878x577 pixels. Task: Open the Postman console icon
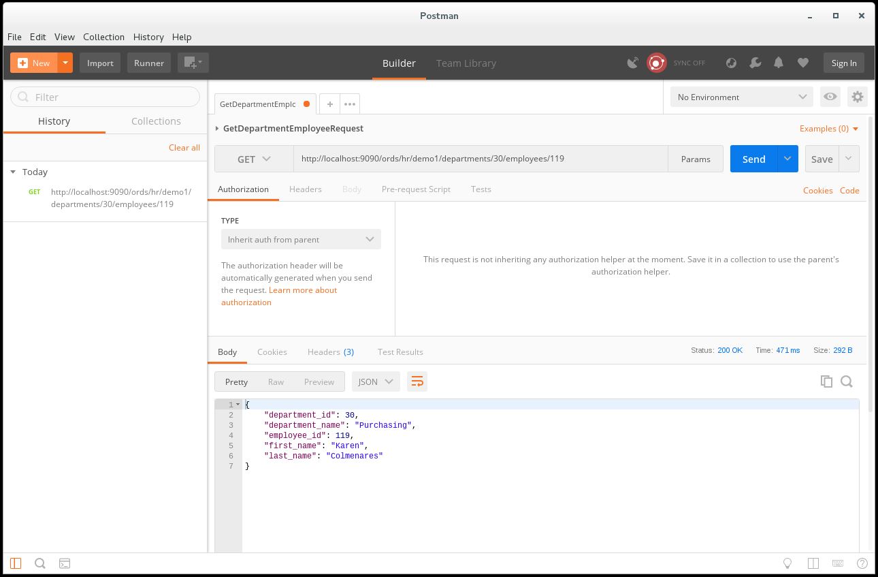(65, 563)
